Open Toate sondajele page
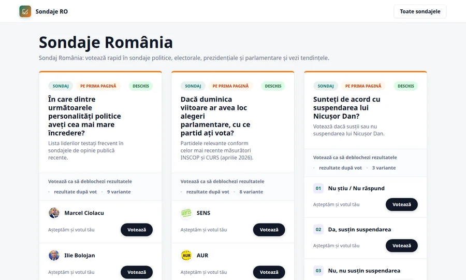This screenshot has height=280, width=466. [x=420, y=11]
